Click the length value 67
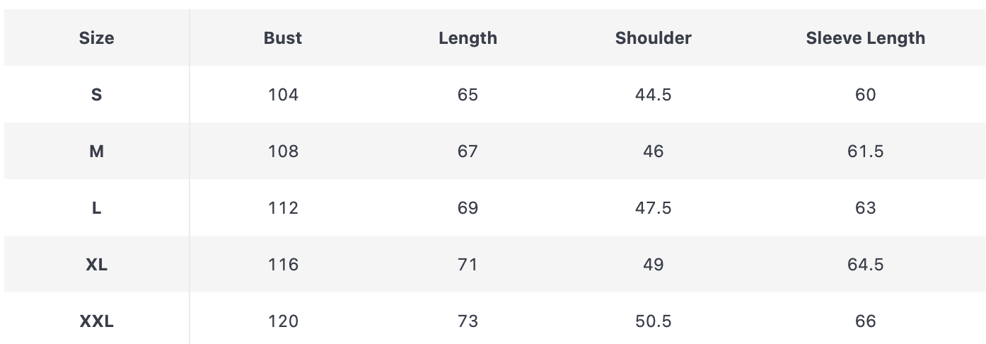 coord(468,151)
